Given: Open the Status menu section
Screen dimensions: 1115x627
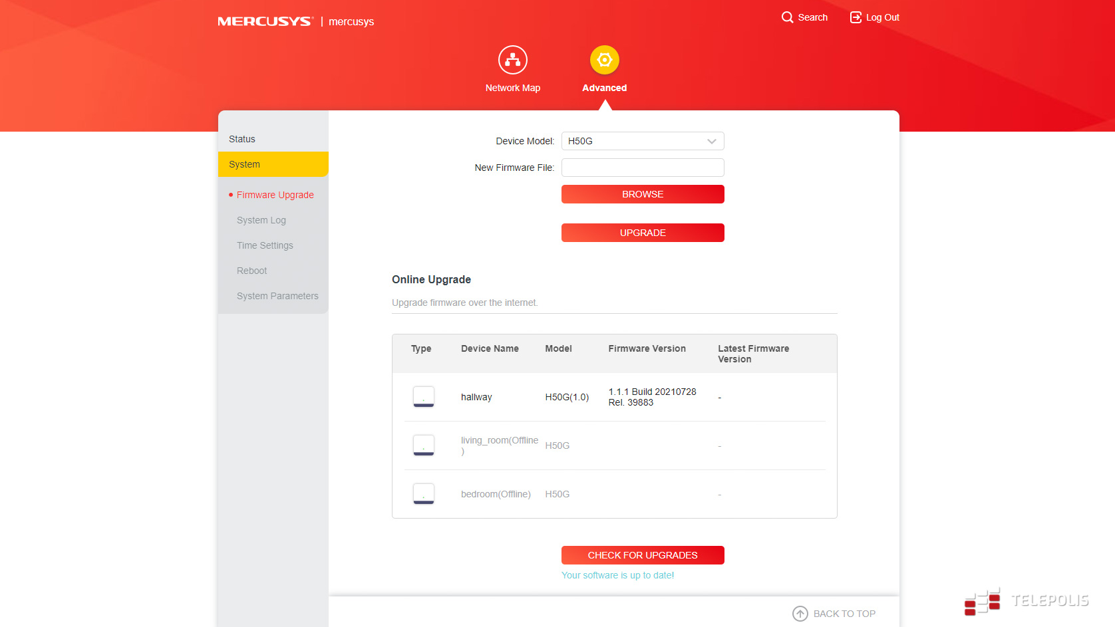Looking at the screenshot, I should (x=242, y=139).
